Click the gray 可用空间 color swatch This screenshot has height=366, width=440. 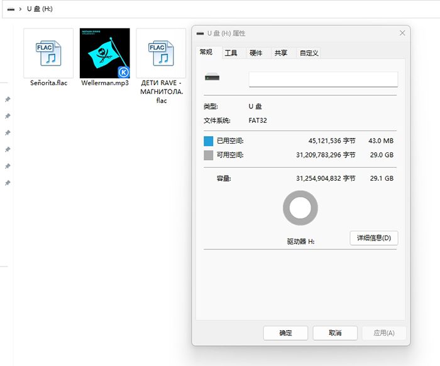[209, 155]
